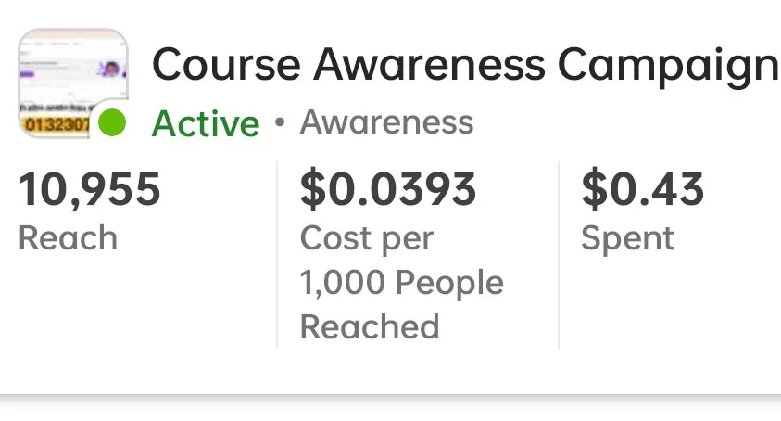781x421 pixels.
Task: Click the green active status dot
Action: [x=112, y=122]
